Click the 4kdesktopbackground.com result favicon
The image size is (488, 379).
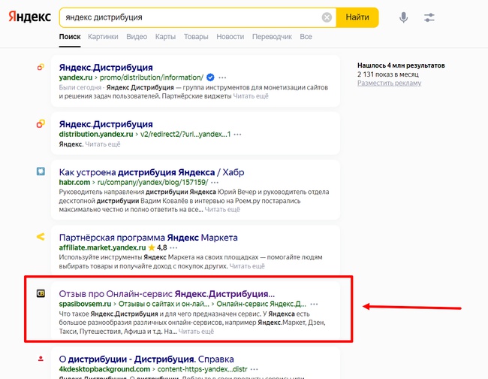click(x=41, y=359)
